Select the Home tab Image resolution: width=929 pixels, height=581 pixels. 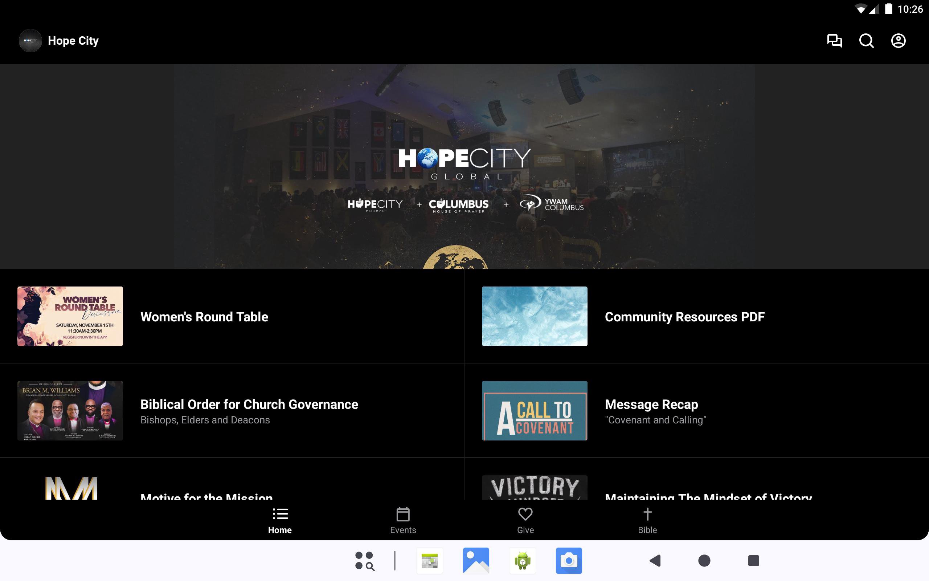click(280, 520)
